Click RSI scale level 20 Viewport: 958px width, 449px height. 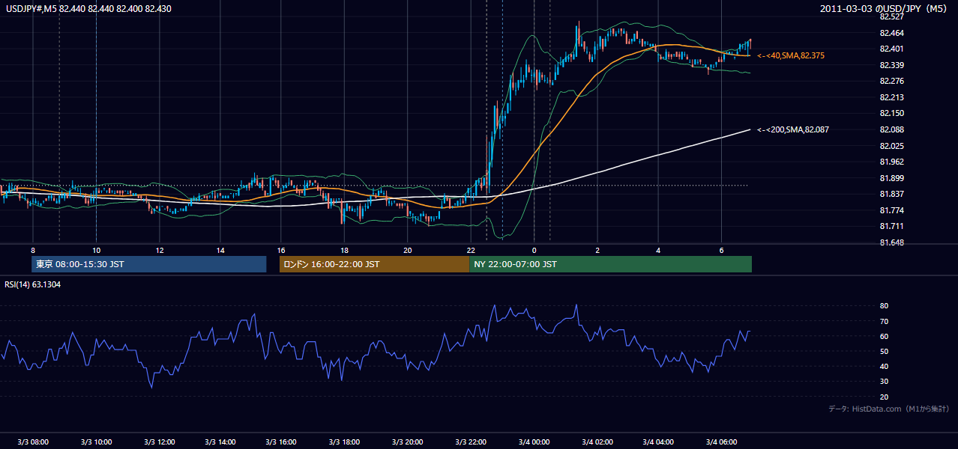(x=885, y=397)
